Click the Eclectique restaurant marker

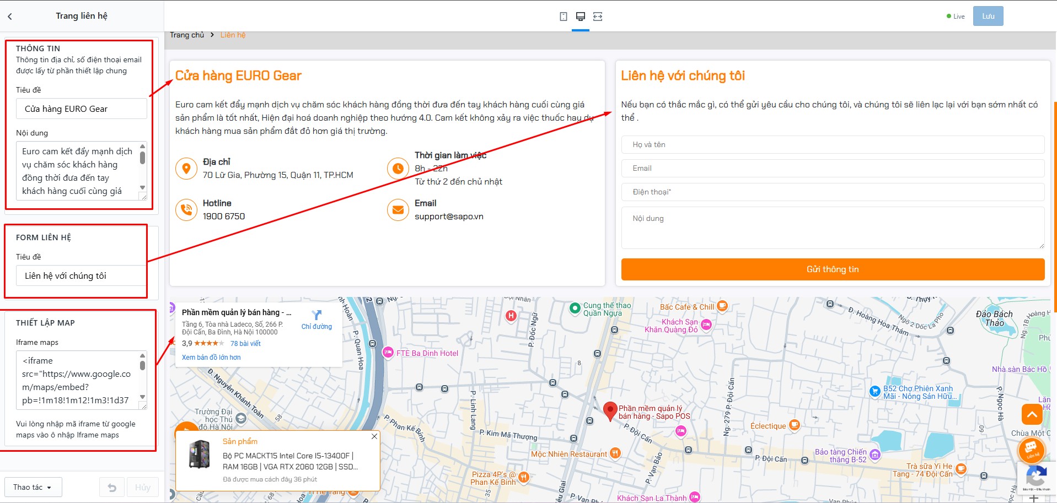(795, 425)
